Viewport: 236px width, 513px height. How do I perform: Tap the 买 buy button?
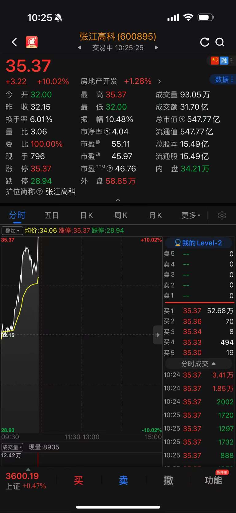pos(79,480)
